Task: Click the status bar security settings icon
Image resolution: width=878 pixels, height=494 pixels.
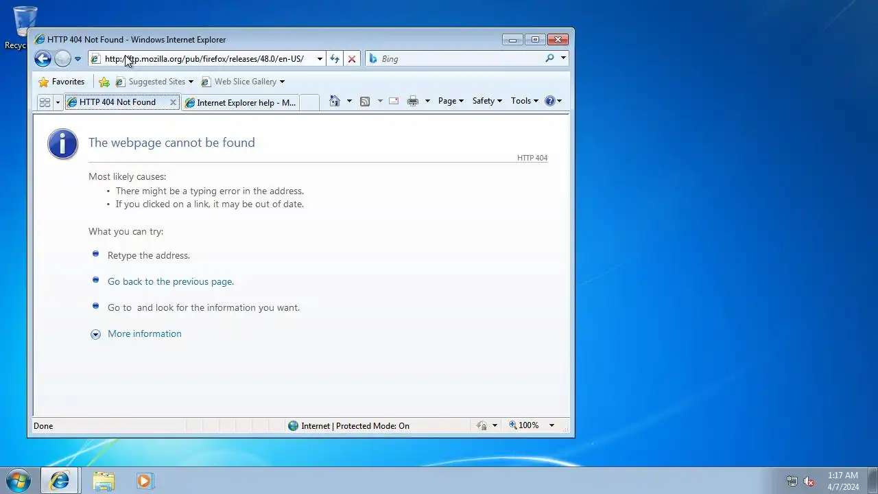Action: 482,426
